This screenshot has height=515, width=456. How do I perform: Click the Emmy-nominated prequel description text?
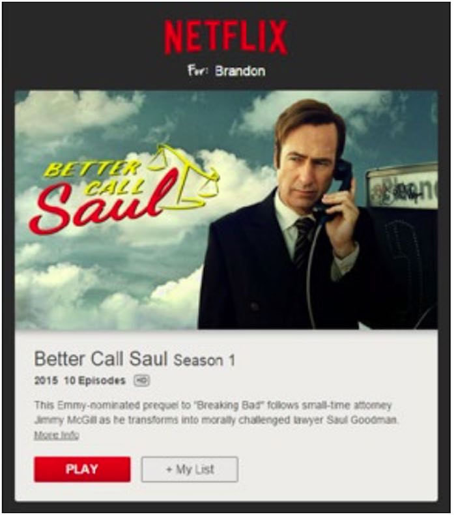pos(216,413)
